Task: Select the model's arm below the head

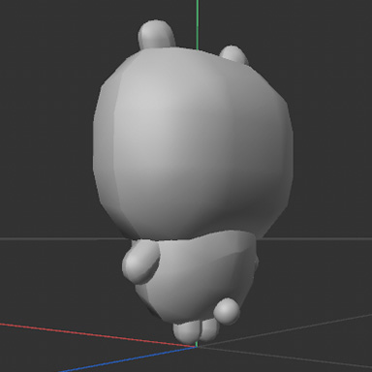Action: (x=140, y=262)
